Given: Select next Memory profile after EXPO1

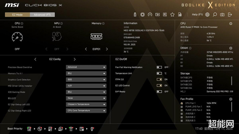Looking at the screenshot, I should pyautogui.click(x=107, y=49).
